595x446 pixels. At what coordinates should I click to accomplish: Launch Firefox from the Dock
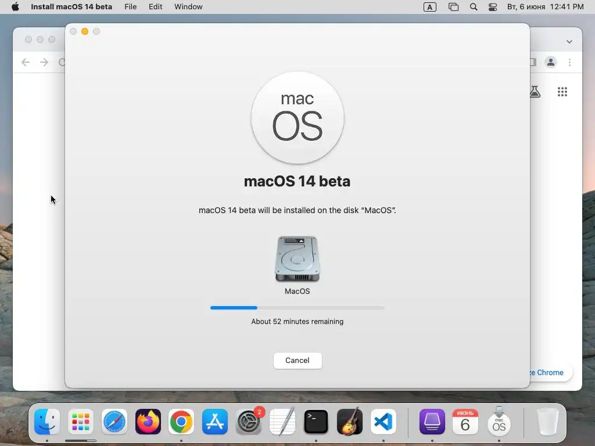click(148, 422)
